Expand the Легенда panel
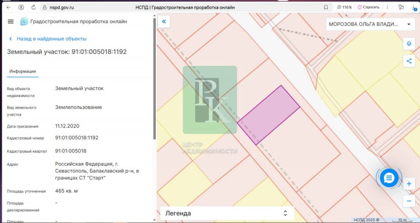This screenshot has height=223, width=420. pos(227,213)
